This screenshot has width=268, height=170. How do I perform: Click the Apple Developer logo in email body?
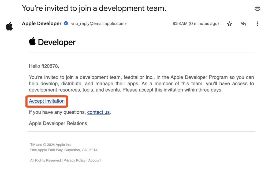click(x=52, y=42)
